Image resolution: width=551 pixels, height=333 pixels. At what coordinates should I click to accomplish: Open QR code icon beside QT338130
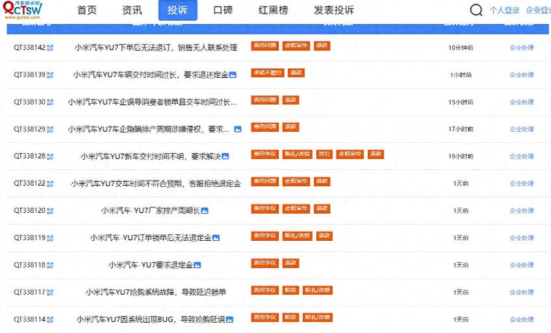coord(50,102)
